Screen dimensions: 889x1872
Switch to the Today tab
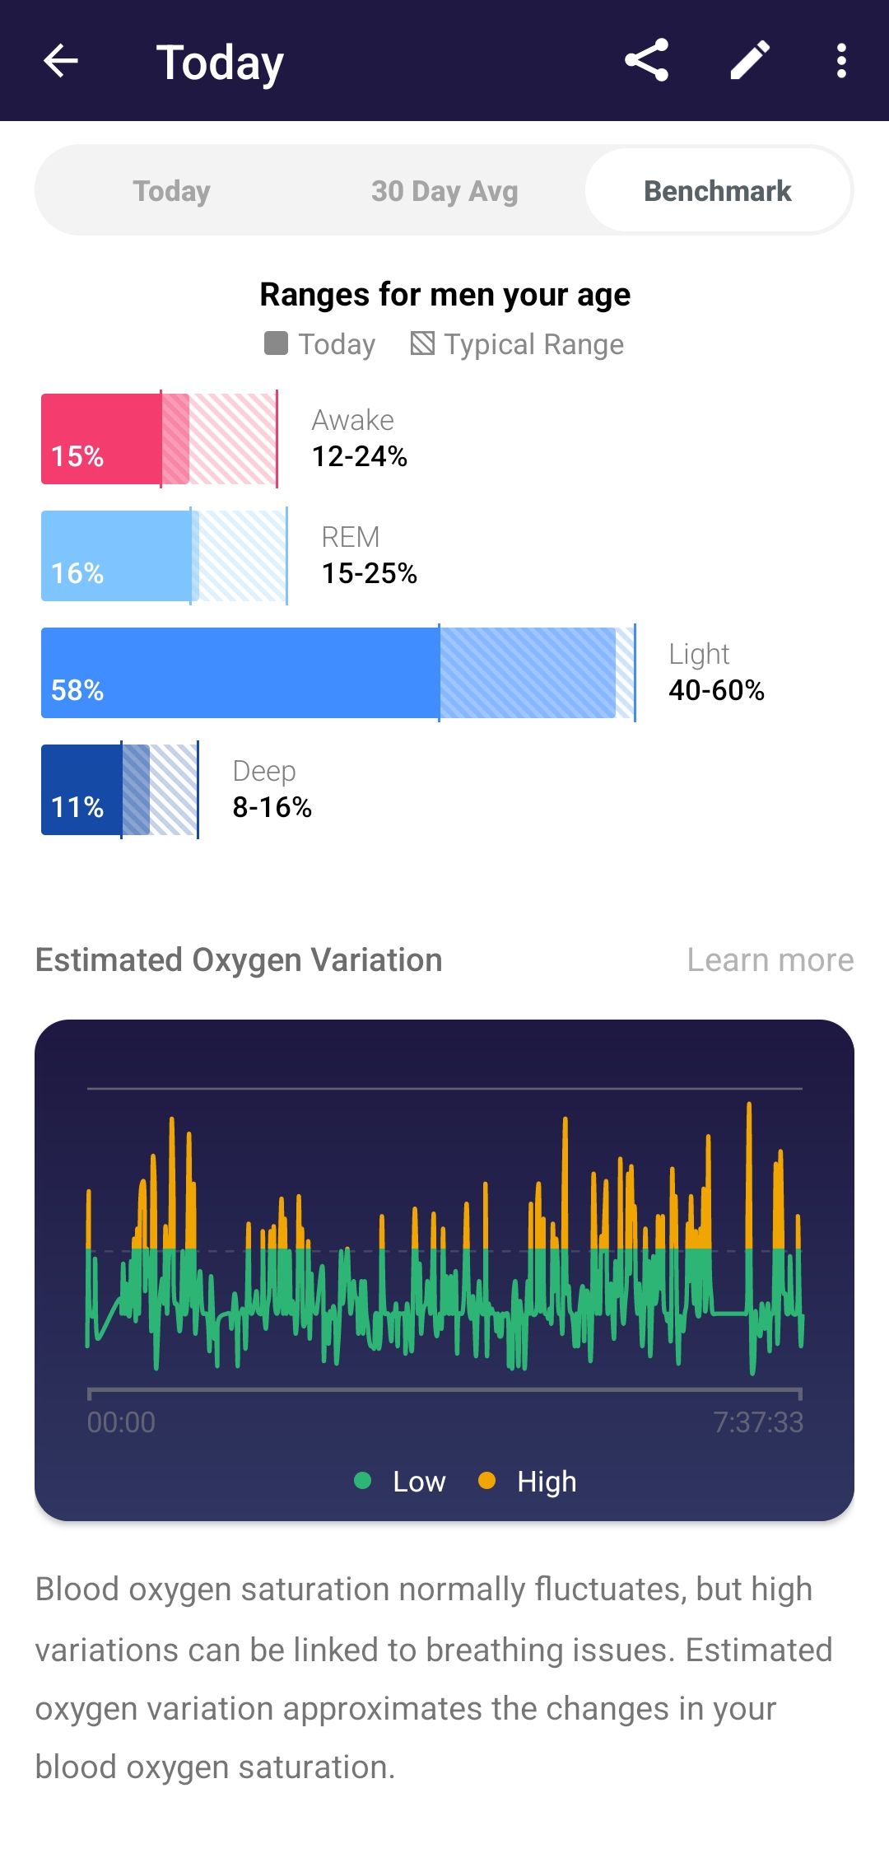(x=171, y=191)
